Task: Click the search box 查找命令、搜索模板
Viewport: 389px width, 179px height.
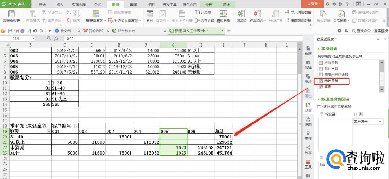Action: [370, 31]
